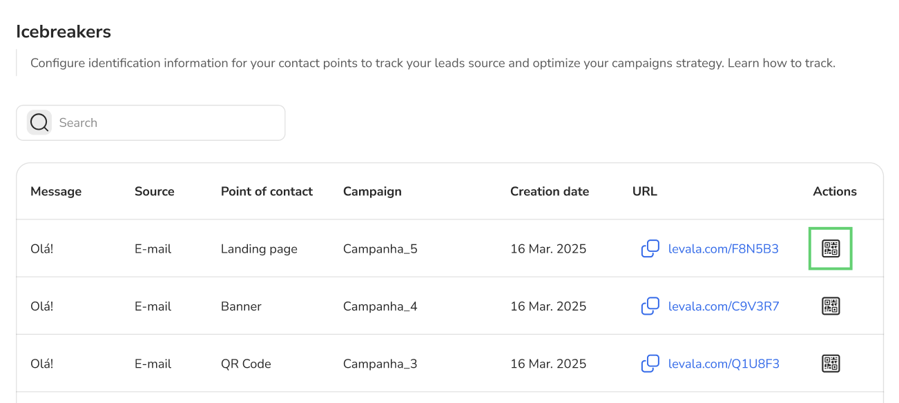Open QR code for Campanha_4 row
This screenshot has height=403, width=899.
(831, 306)
